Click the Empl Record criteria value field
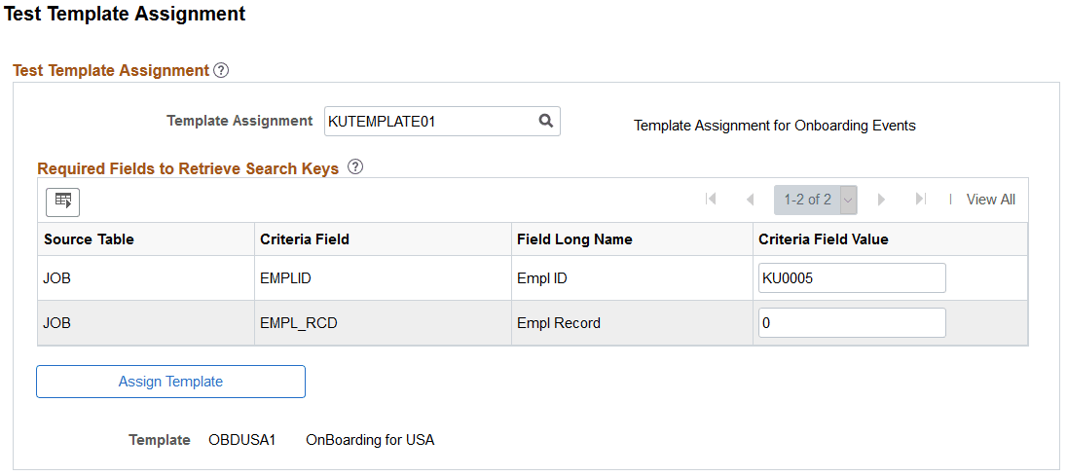This screenshot has height=476, width=1067. pos(851,323)
